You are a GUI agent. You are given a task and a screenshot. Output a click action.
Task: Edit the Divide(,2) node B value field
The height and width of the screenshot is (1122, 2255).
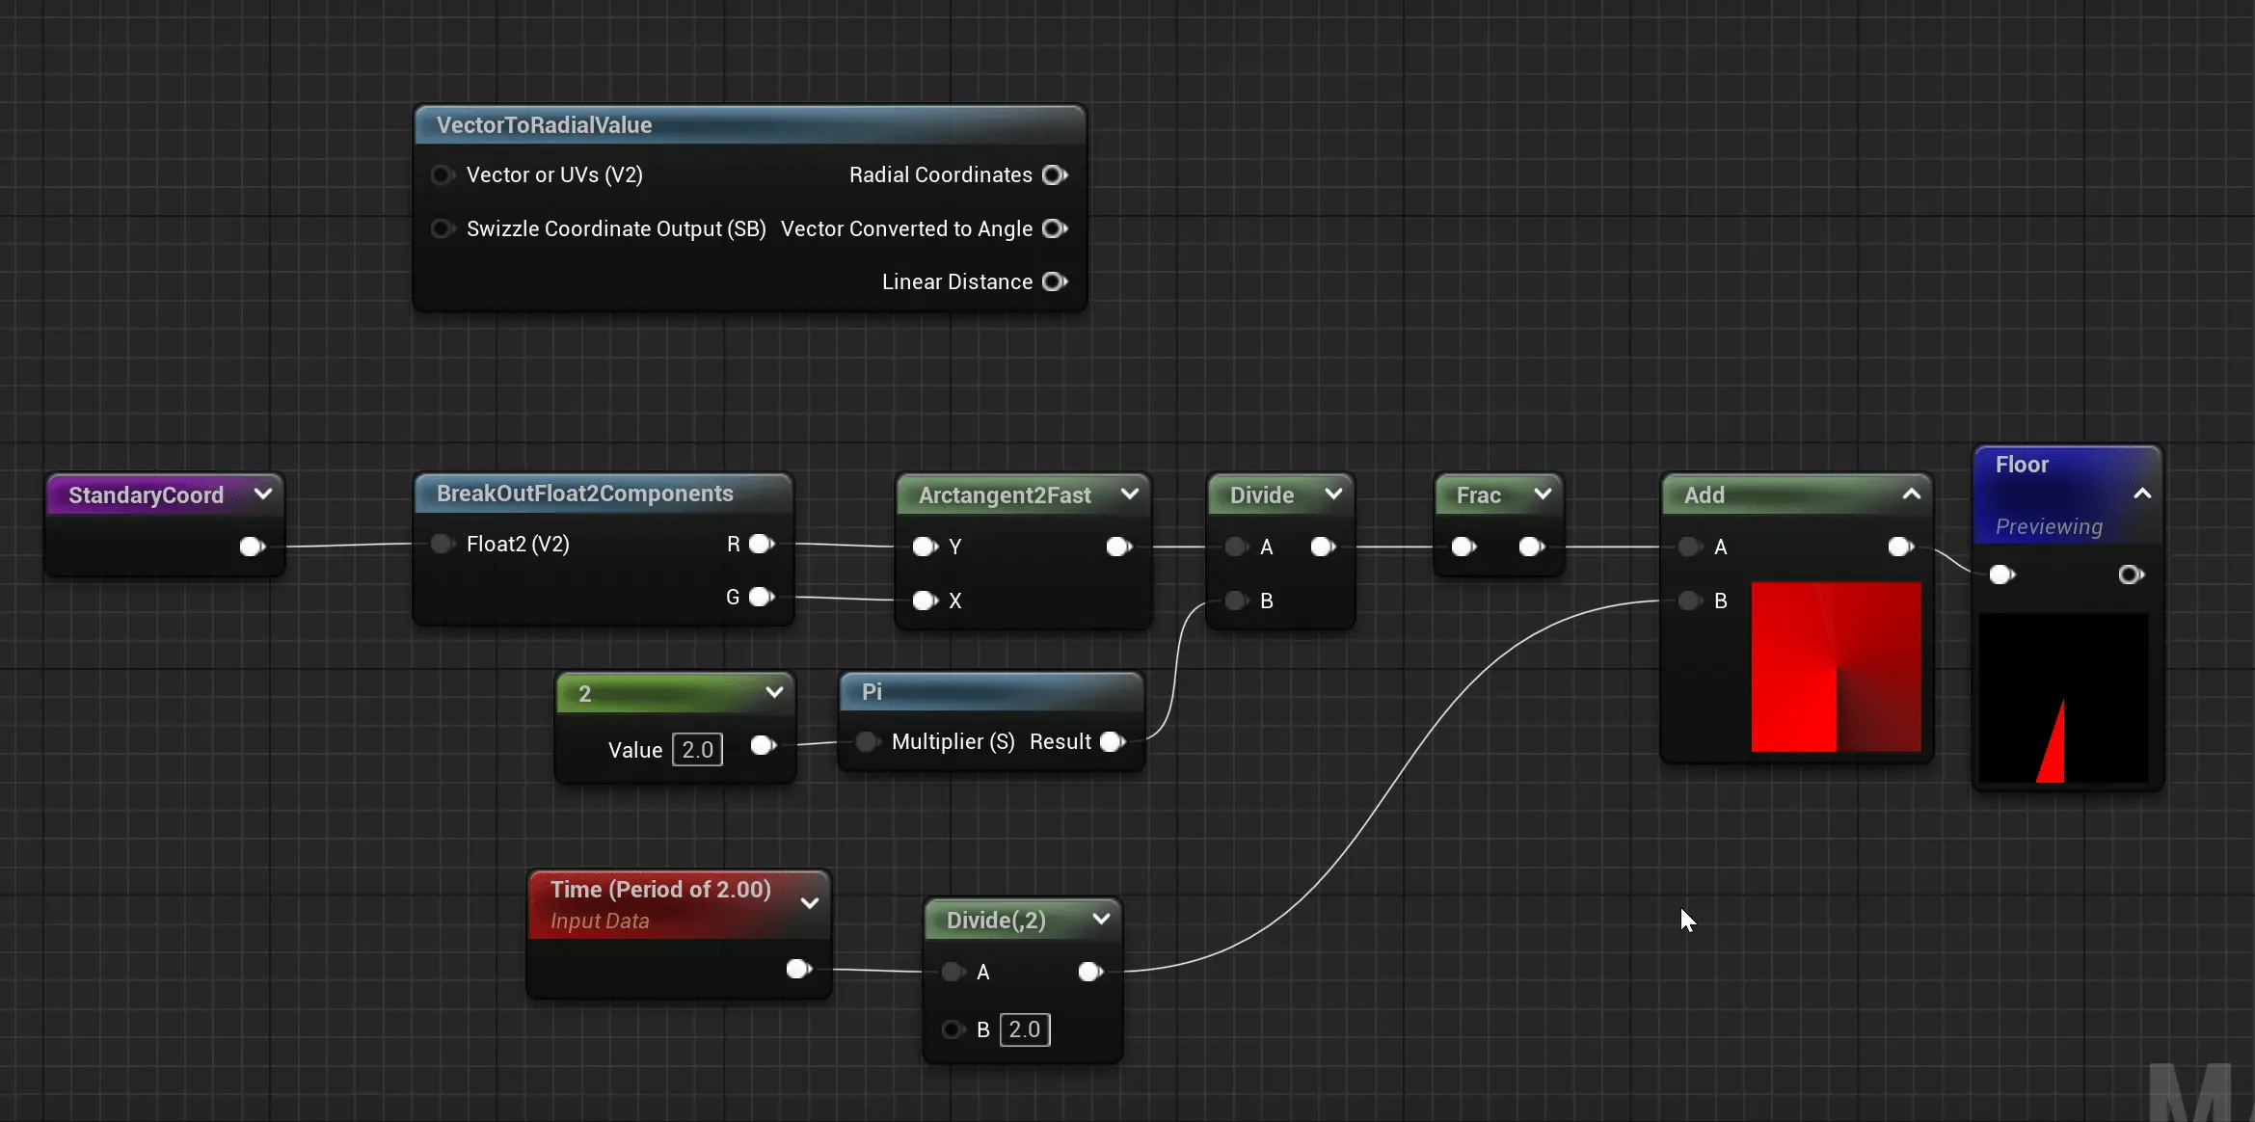click(1024, 1030)
